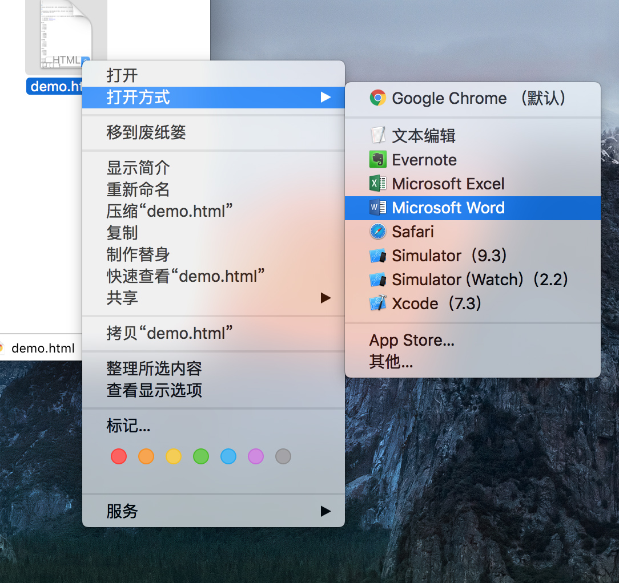Click the Microsoft Word icon
Screen dimensions: 619x583
click(x=378, y=208)
